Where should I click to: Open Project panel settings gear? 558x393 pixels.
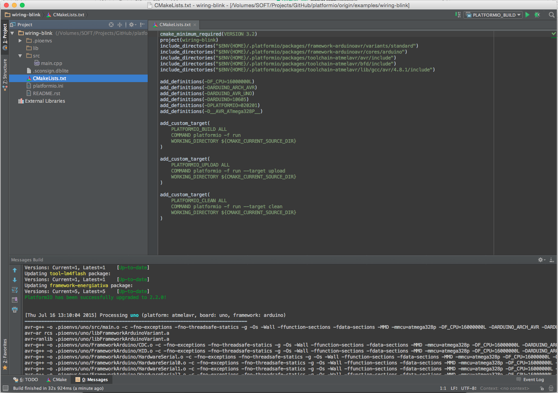pos(132,25)
